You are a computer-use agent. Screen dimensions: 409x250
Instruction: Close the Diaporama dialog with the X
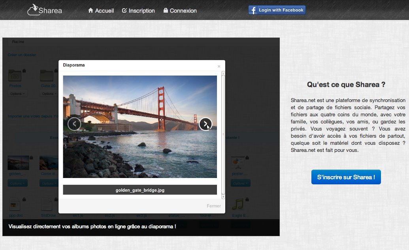tap(219, 66)
